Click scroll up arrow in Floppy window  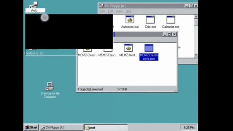coord(196,17)
